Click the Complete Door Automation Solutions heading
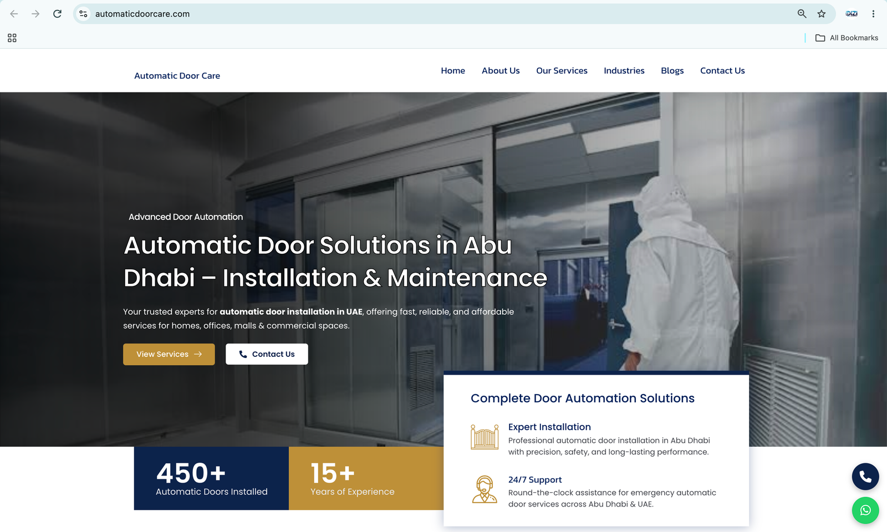Image resolution: width=887 pixels, height=532 pixels. tap(583, 398)
